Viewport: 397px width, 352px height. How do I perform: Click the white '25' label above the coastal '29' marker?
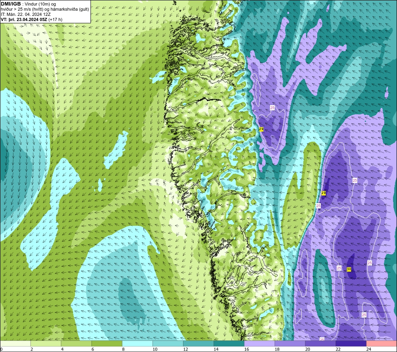(272, 108)
